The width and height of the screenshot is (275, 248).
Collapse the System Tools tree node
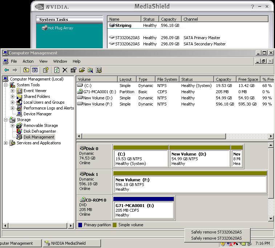tap(5, 85)
